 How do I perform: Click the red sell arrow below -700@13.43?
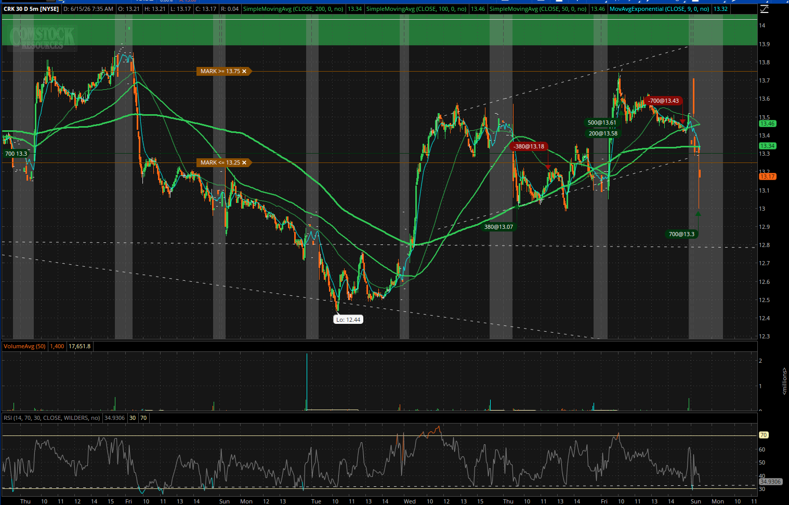[682, 122]
